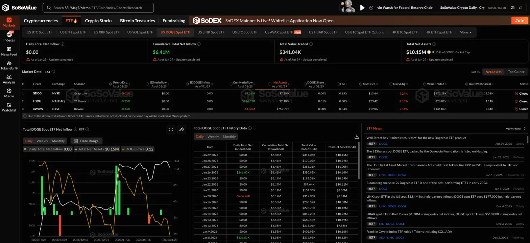Open the Crypto Stocks tab
Screen dimensions: 530x243
[98, 21]
